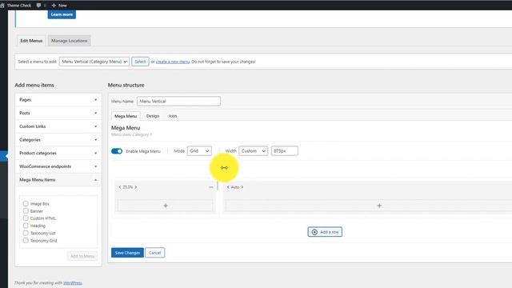Expand the Categories panel

[x=58, y=140]
